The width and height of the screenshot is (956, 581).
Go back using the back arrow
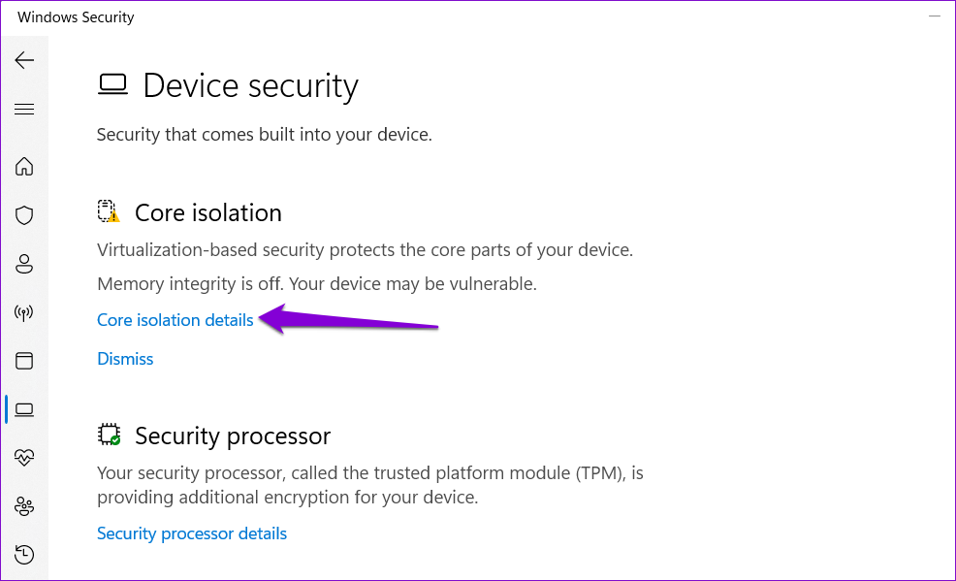24,60
